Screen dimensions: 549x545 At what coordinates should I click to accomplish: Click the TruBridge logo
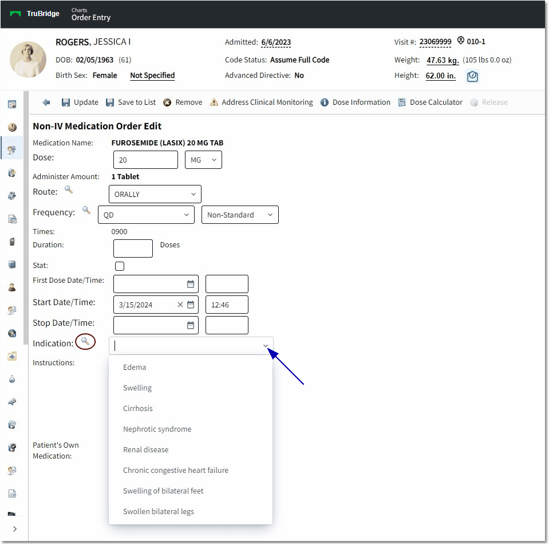35,14
